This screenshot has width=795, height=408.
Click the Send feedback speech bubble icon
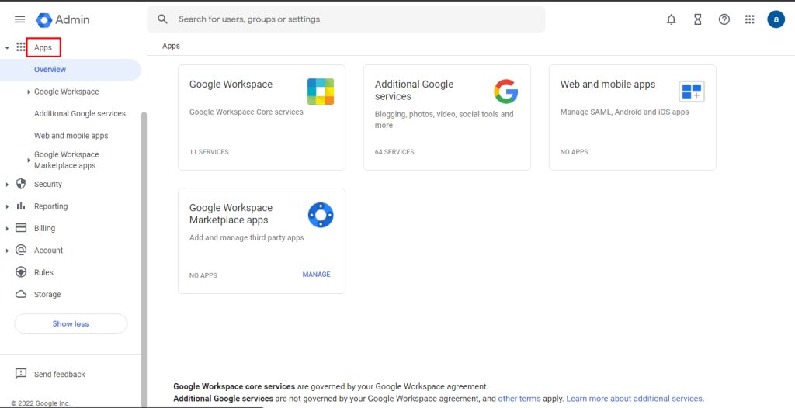pyautogui.click(x=21, y=374)
